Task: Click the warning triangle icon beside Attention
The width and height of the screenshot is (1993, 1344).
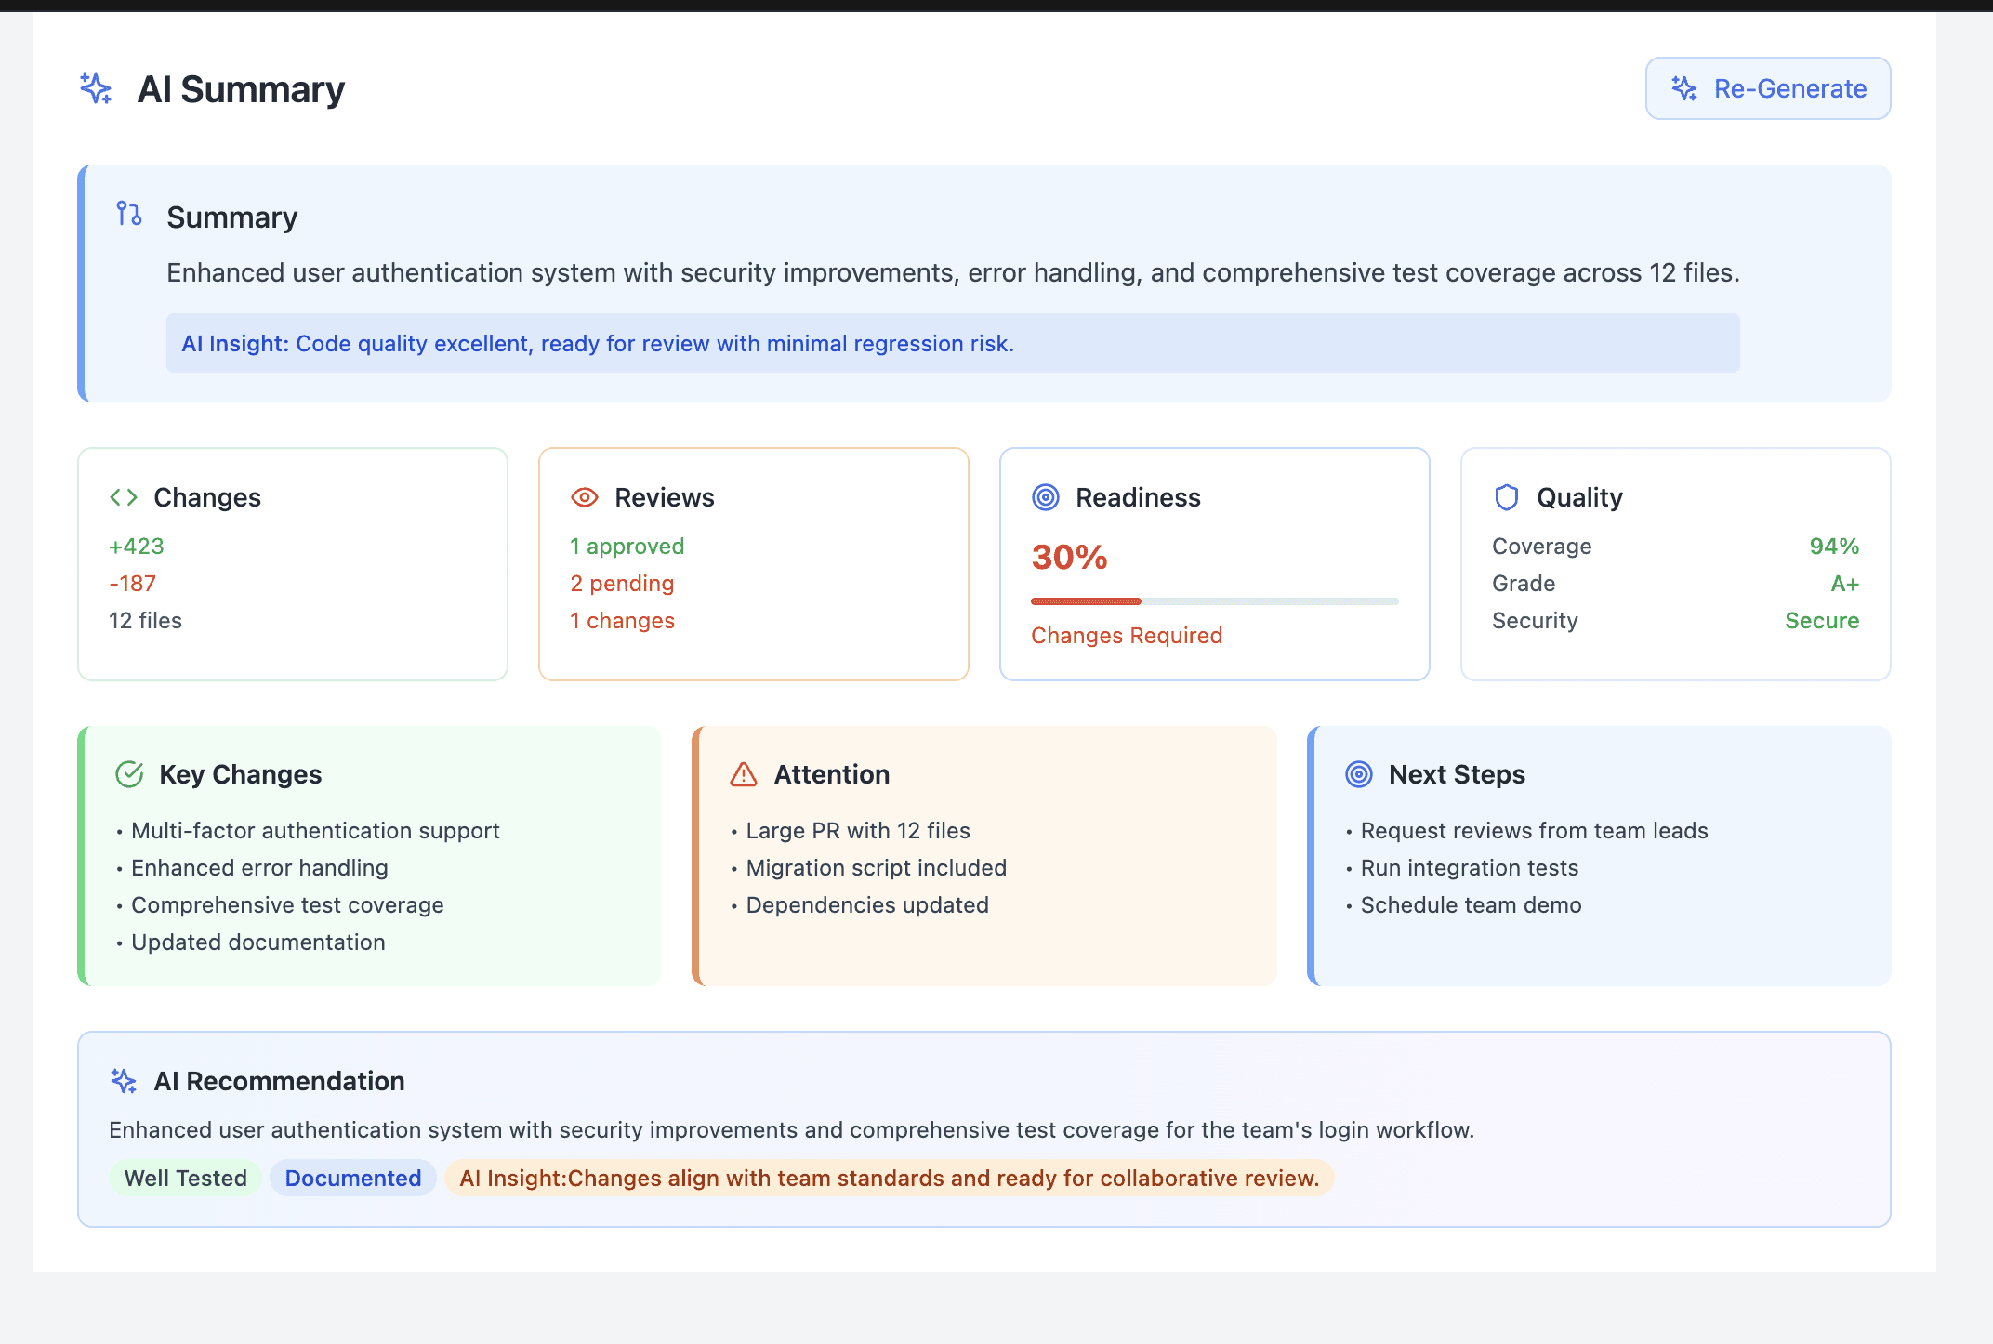Action: (x=744, y=774)
